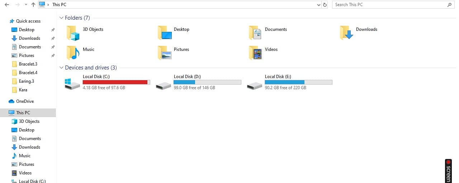This screenshot has height=183, width=459.
Task: Select Bracelet.3 in Quick access
Action: point(28,64)
